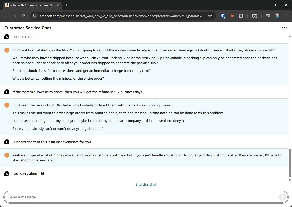Image resolution: width=292 pixels, height=207 pixels.
Task: Click message "I understand that this is an inconvenience"
Action: tap(52, 142)
